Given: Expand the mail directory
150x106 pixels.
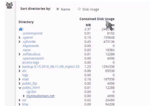Looking at the screenshot, I should pyautogui.click(x=20, y=79).
